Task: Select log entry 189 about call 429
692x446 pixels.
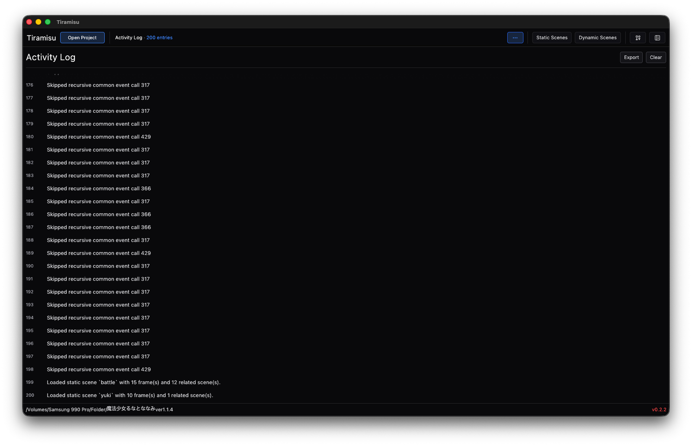Action: coord(346,253)
